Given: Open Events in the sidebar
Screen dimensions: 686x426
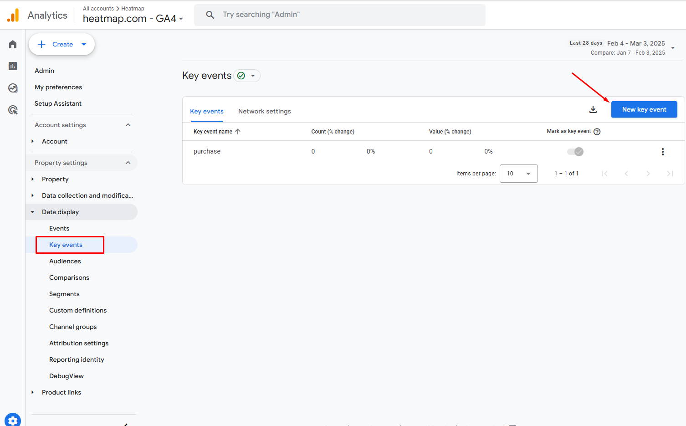Looking at the screenshot, I should coord(59,228).
